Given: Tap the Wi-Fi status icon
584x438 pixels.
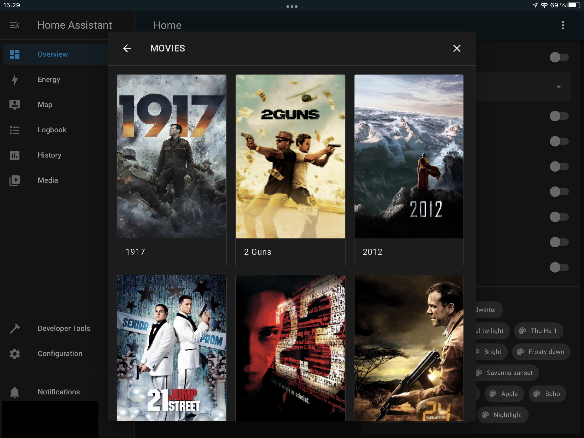Looking at the screenshot, I should pos(544,5).
